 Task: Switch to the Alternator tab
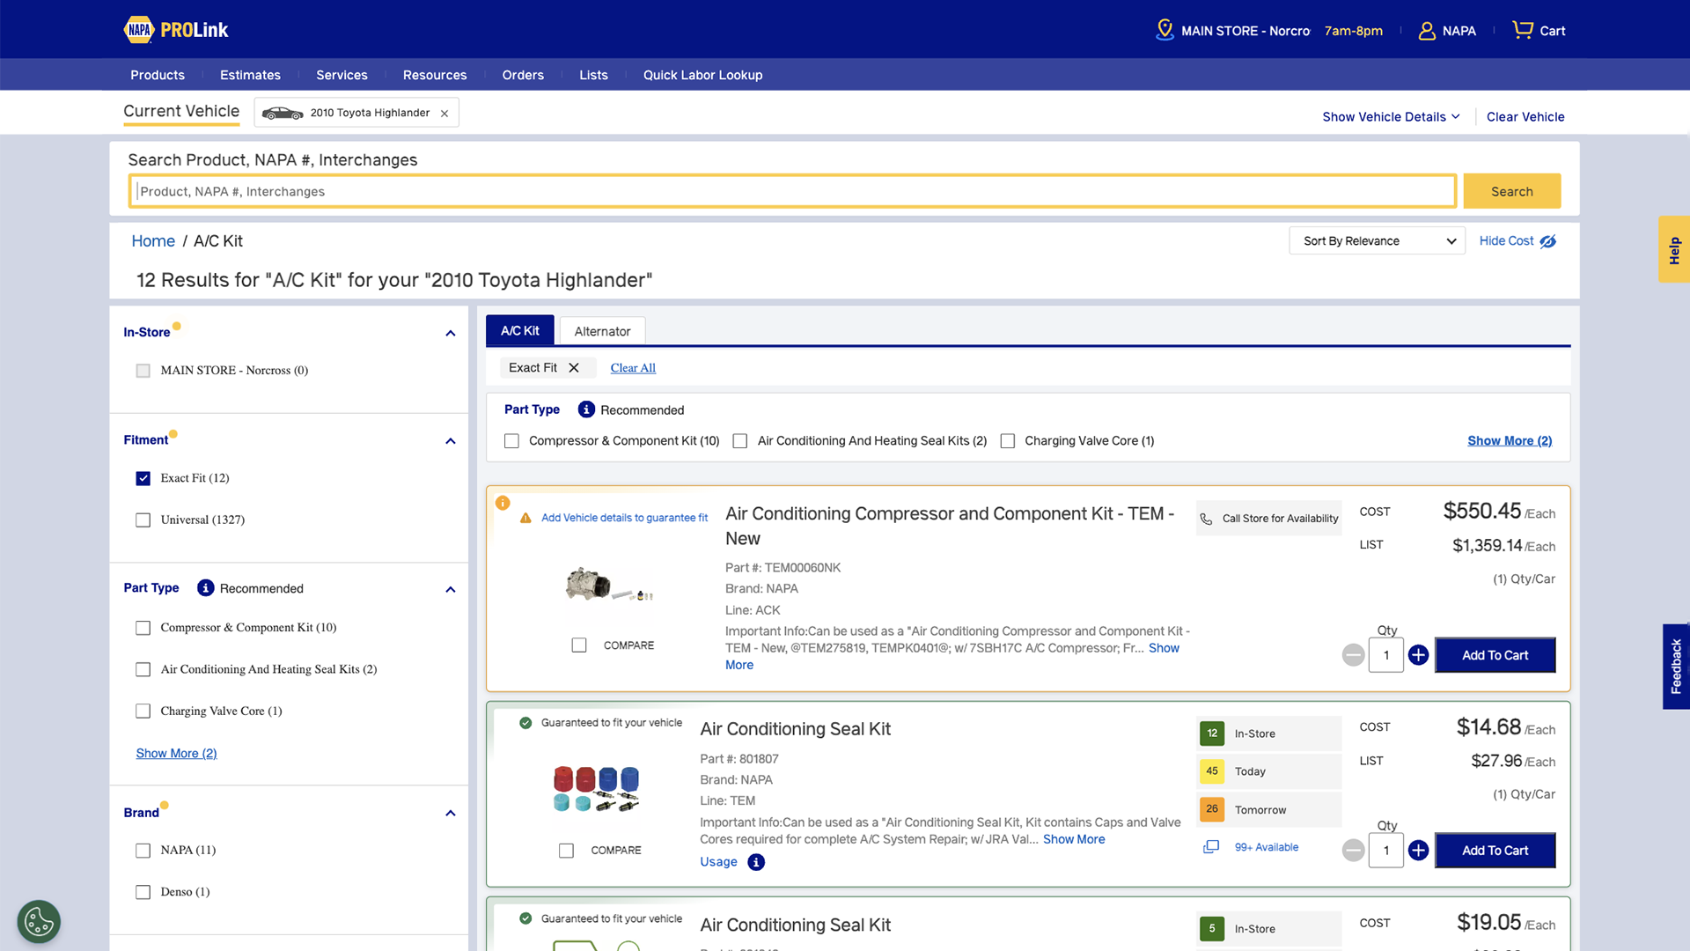coord(602,331)
